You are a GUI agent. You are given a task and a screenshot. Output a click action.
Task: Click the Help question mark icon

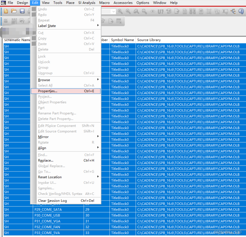(241, 11)
